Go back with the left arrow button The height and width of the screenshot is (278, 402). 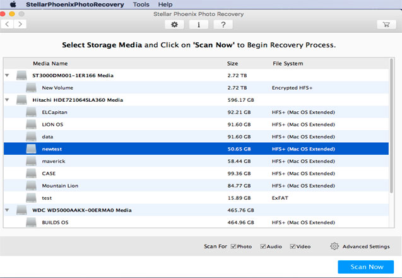[x=7, y=24]
